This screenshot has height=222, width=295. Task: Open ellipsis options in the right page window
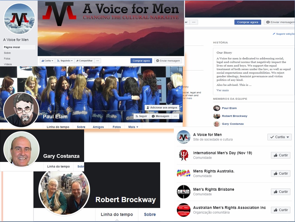[x=194, y=22]
